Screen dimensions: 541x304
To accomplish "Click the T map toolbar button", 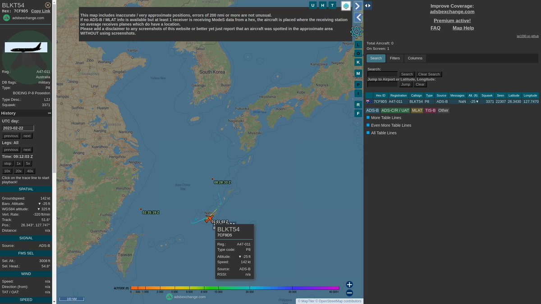I will (x=333, y=5).
